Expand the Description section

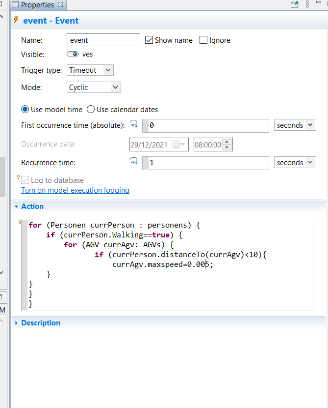pyautogui.click(x=17, y=323)
